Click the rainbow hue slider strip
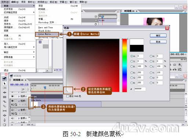This screenshot has height=139, width=188. [124, 65]
